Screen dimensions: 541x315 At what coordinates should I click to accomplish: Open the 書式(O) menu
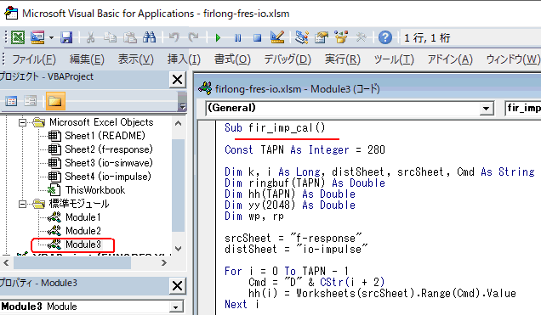(x=232, y=59)
